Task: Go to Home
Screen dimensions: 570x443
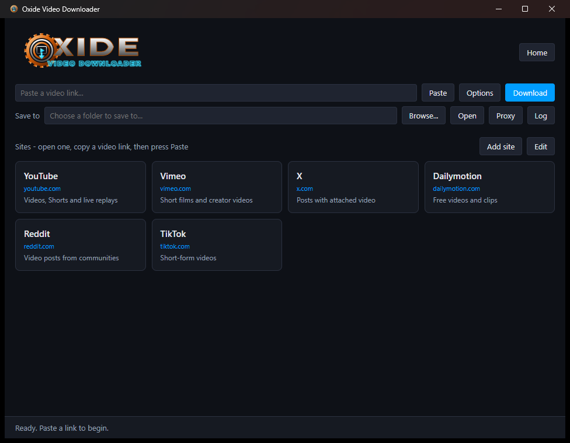Action: pyautogui.click(x=537, y=53)
